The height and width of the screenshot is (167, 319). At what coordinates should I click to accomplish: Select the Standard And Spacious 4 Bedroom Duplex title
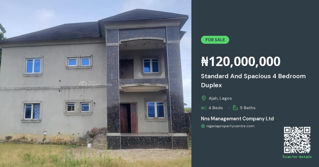click(253, 81)
